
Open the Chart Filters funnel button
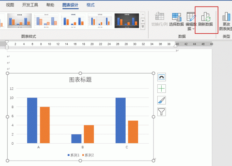click(x=162, y=112)
